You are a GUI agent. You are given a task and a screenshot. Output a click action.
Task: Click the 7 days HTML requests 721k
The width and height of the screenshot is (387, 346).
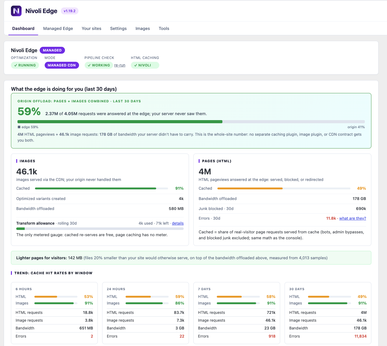pyautogui.click(x=271, y=313)
